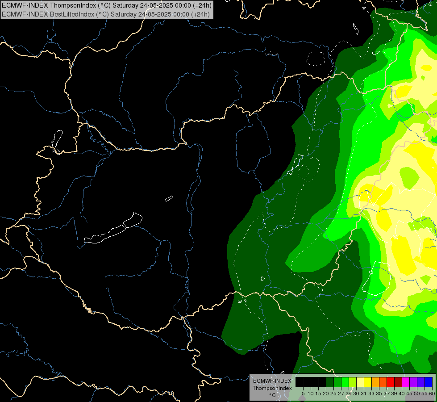Pick the orange 33–35 legend swatch
Image resolution: width=437 pixels, height=402 pixels.
(x=375, y=382)
